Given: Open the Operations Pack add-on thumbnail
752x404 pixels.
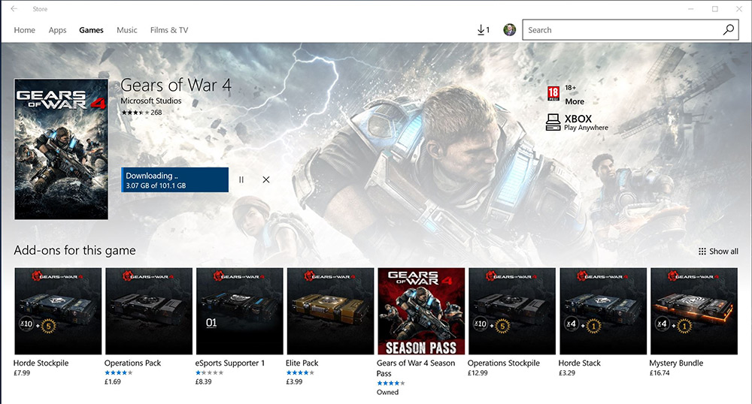Looking at the screenshot, I should pos(149,311).
